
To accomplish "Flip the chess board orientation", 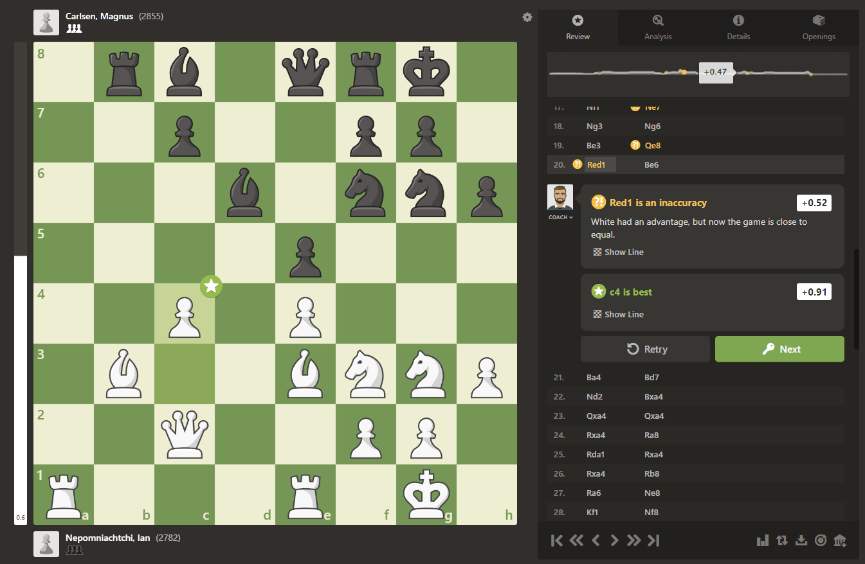I will coord(782,540).
